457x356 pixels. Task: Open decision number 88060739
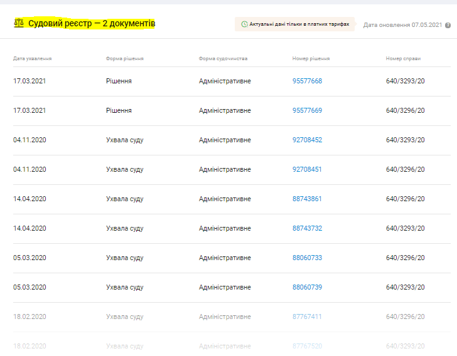click(307, 288)
